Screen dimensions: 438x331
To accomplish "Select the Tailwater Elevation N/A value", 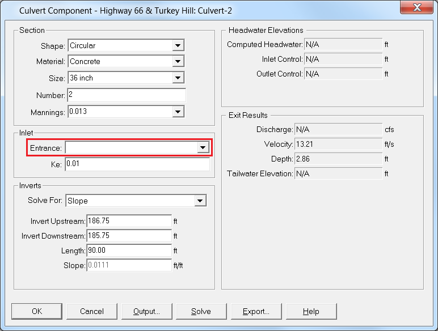I will tap(338, 173).
